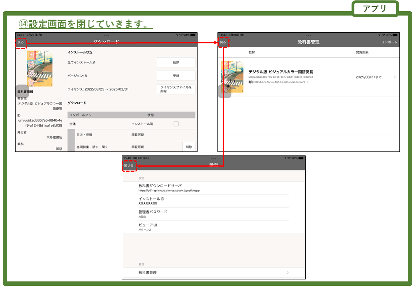Tap 戻る in the 教科書管理 screen
415x287 pixels.
223,42
